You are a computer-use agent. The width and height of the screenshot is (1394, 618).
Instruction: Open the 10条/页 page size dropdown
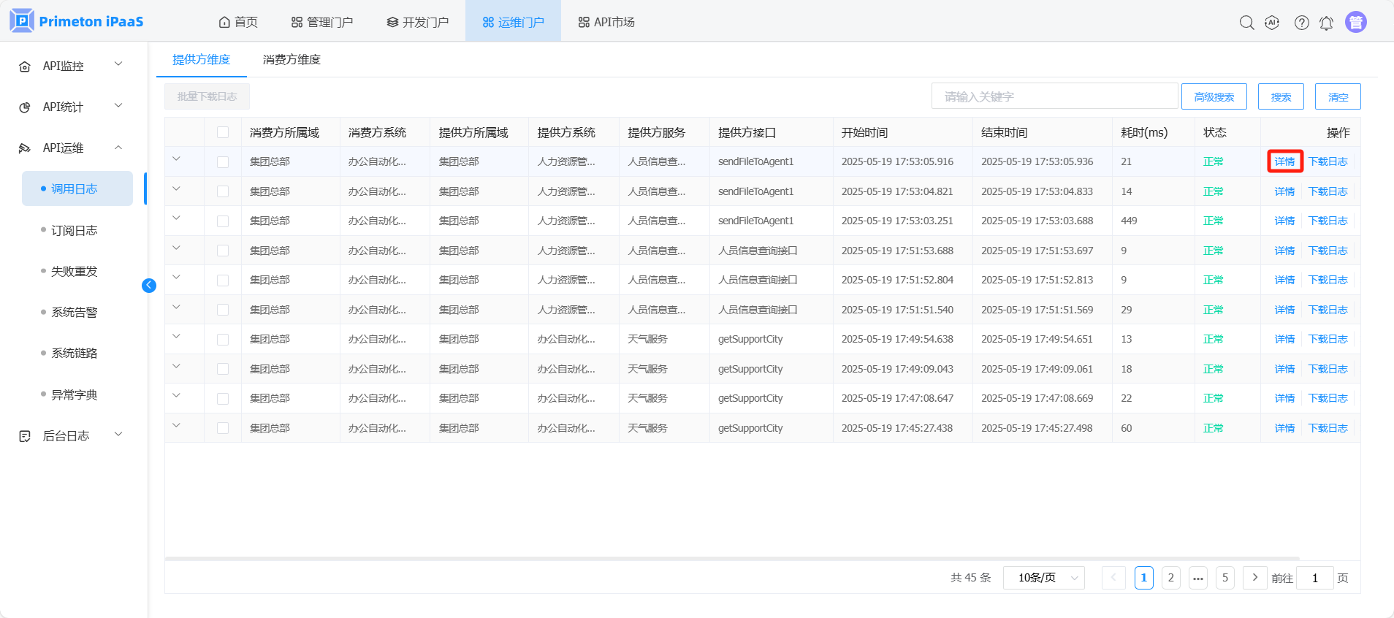(x=1043, y=578)
